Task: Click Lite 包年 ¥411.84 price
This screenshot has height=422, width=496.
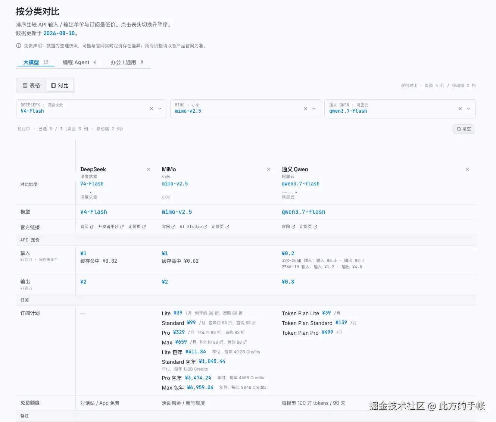Action: (196, 351)
